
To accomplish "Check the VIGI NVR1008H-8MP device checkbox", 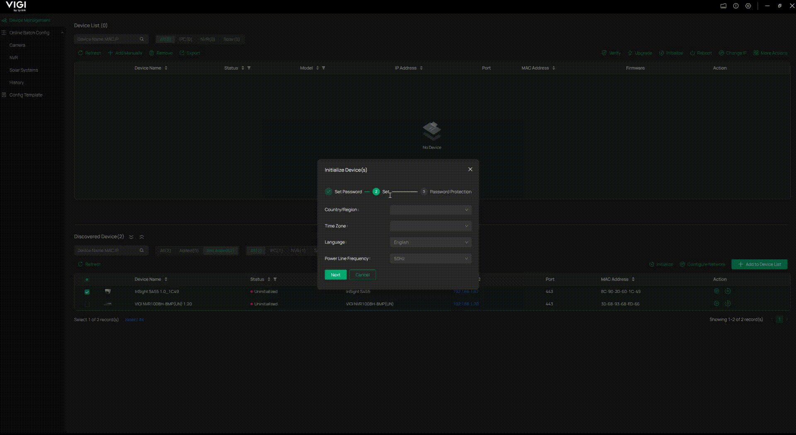I will pos(87,304).
